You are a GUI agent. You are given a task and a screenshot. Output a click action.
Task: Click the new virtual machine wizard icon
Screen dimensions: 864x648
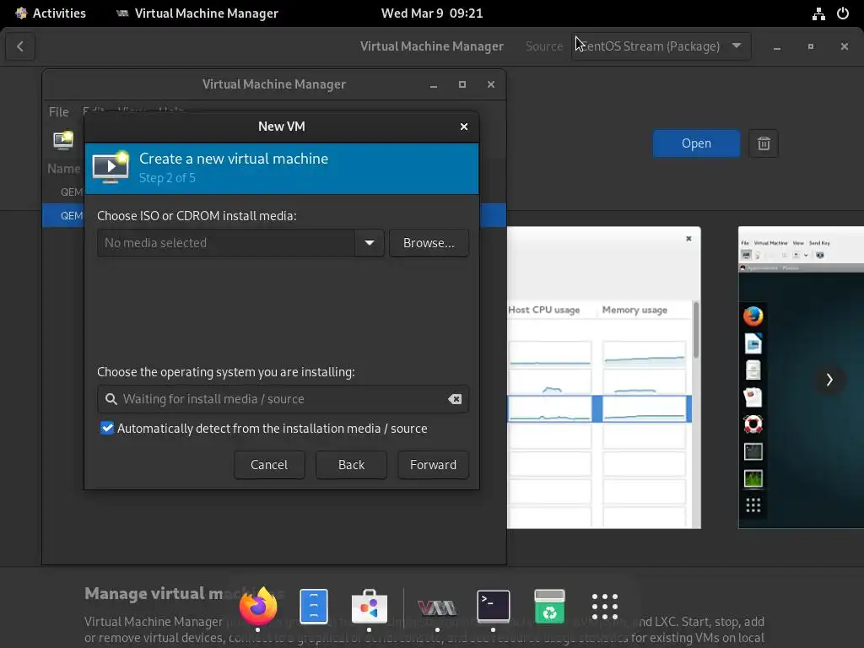[x=111, y=168]
